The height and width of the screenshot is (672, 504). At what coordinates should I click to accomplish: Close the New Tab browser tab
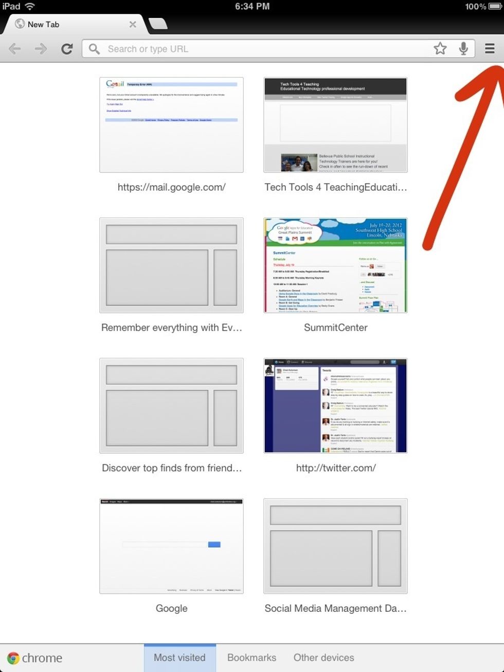tap(133, 24)
